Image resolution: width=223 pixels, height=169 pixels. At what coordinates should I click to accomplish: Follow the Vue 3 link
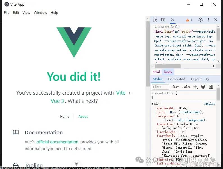tap(57, 101)
